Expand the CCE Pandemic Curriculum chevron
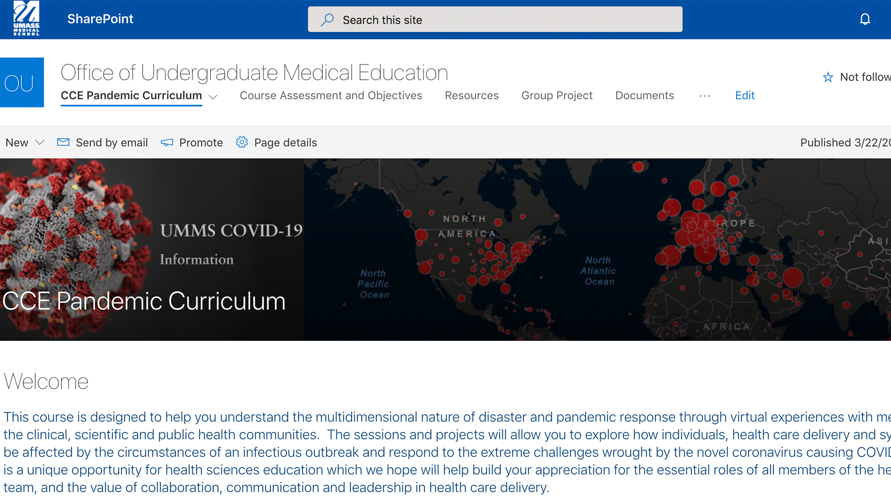Viewport: 891px width, 501px height. (213, 96)
